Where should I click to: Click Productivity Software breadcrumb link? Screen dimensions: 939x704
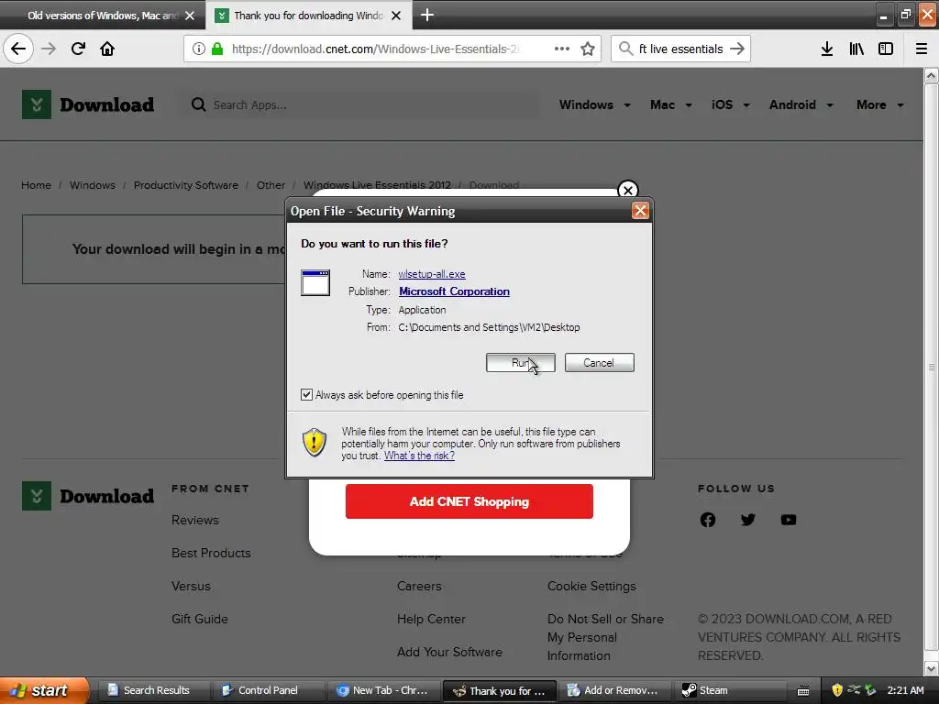pyautogui.click(x=185, y=185)
